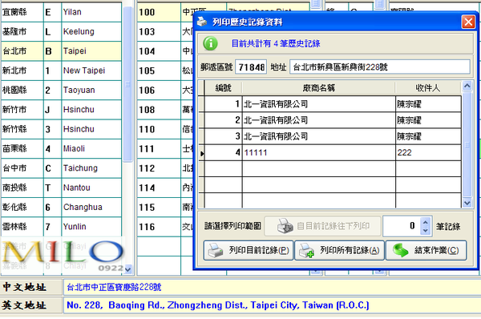This screenshot has width=481, height=319.
Task: Select Taichung in the county list
Action: point(62,168)
